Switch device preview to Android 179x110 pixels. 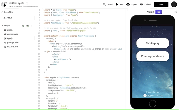coord(150,12)
